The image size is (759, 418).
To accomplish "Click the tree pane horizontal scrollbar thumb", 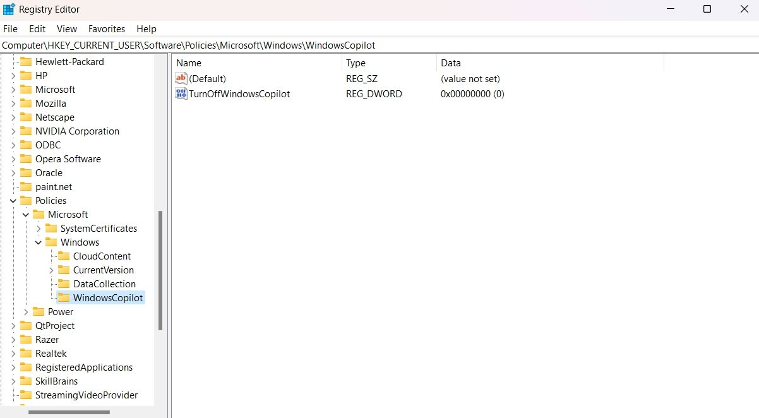I will click(x=69, y=413).
